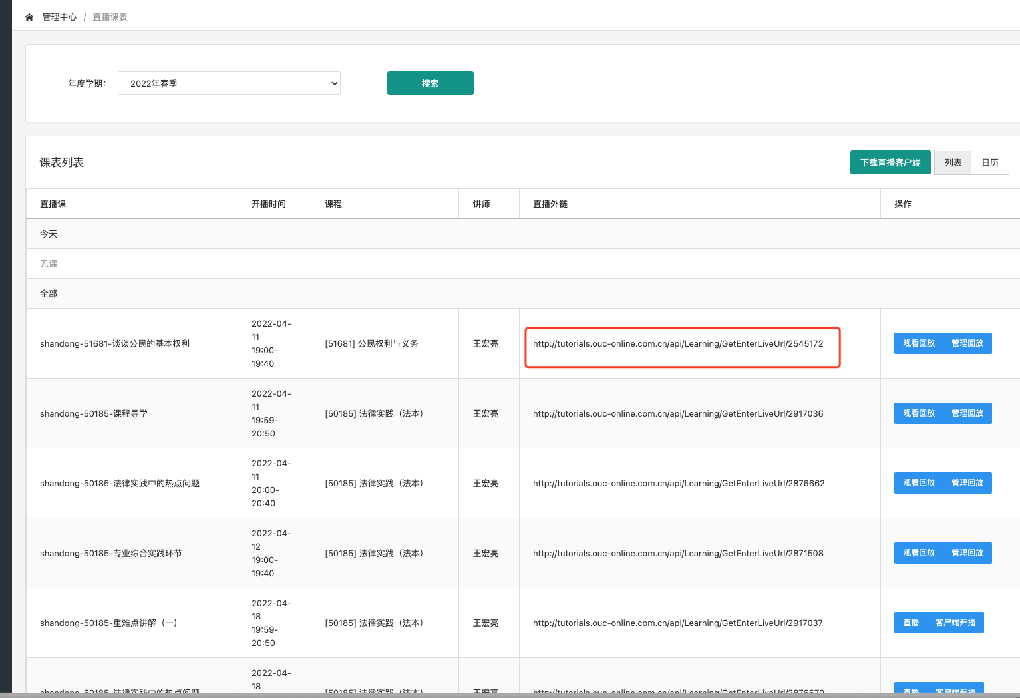Image resolution: width=1020 pixels, height=698 pixels.
Task: Click the 全部 section row
Action: pos(523,293)
